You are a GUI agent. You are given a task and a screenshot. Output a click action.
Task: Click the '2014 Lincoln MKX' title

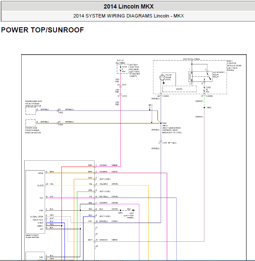(x=129, y=6)
